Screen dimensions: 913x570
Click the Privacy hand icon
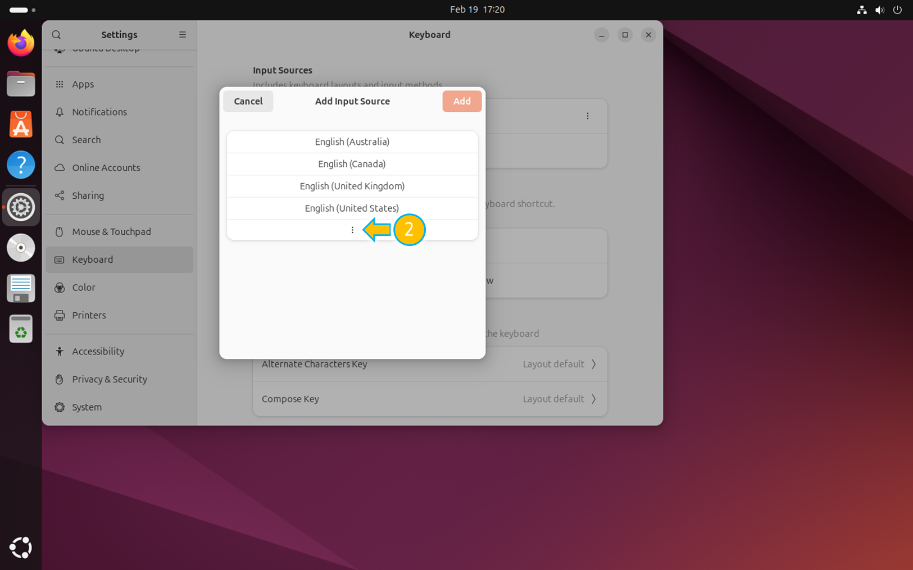pyautogui.click(x=60, y=379)
